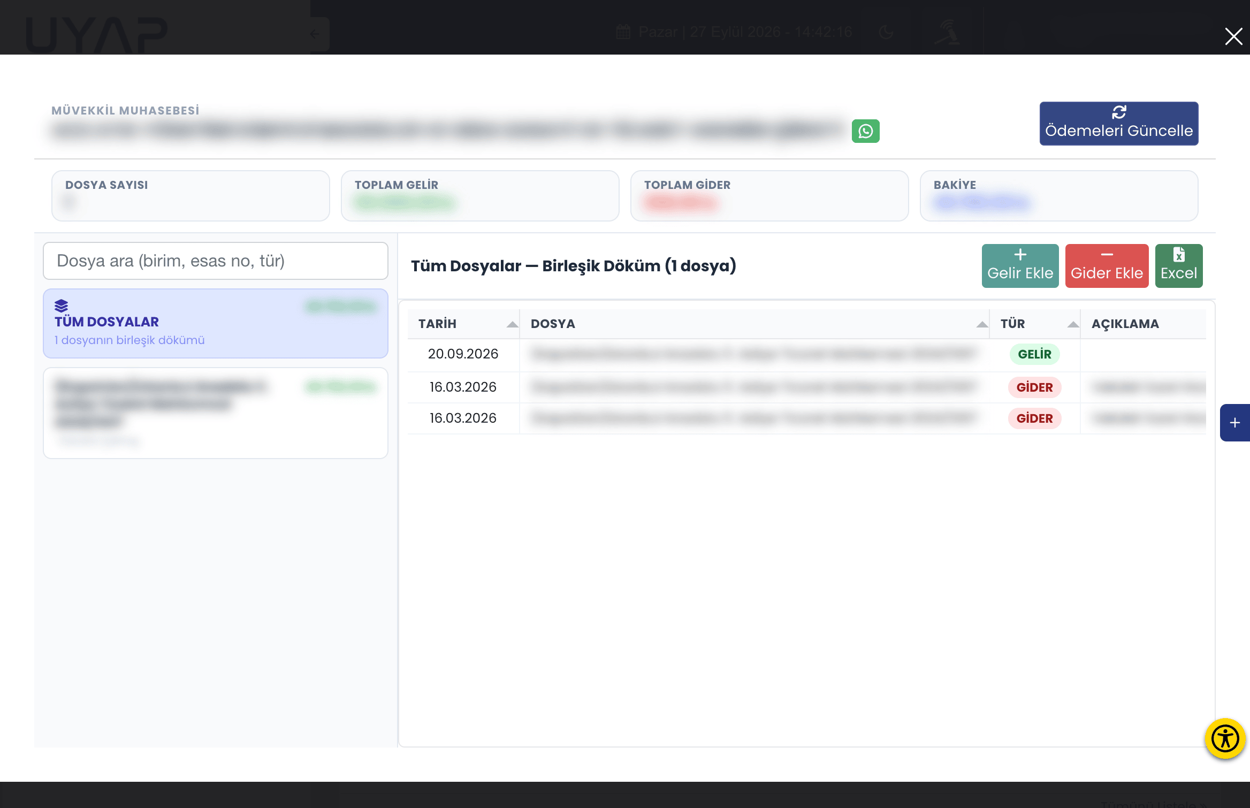Click the DOSYA SAYISI summary card
The image size is (1250, 808).
point(190,196)
